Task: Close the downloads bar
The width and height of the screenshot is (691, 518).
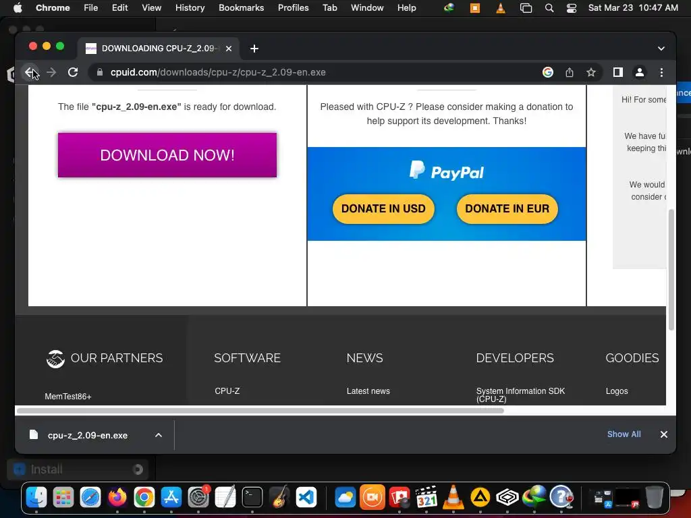Action: (664, 434)
